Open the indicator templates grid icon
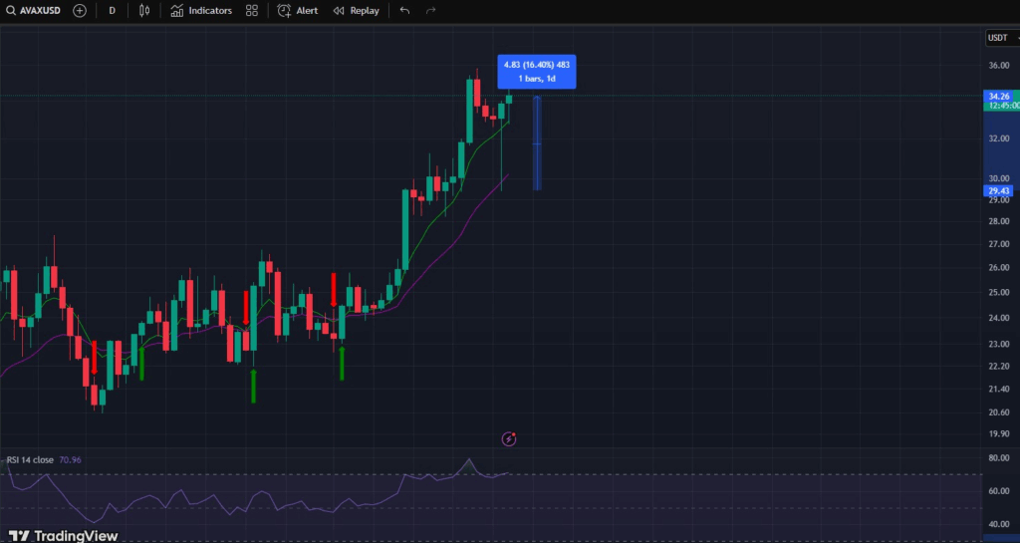This screenshot has width=1020, height=543. 252,10
